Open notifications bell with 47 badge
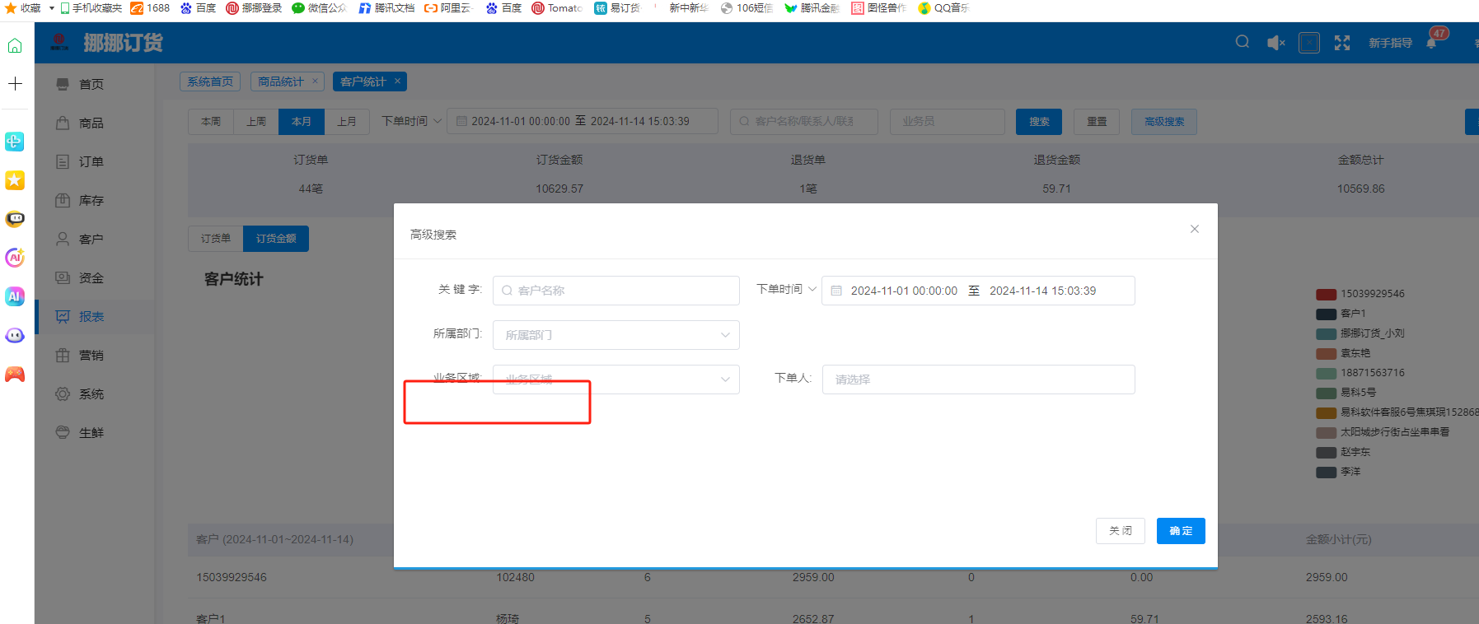This screenshot has height=624, width=1479. click(1432, 42)
